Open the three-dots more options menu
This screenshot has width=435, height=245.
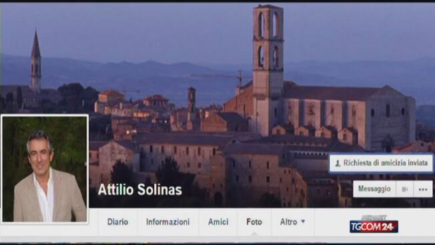[423, 189]
